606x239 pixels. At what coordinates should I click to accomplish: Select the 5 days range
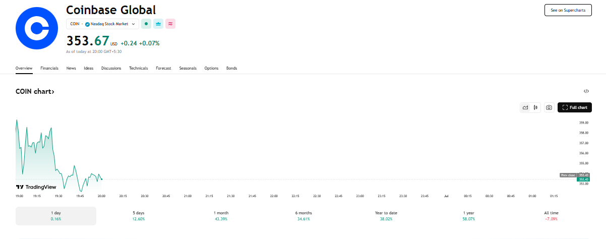(138, 216)
